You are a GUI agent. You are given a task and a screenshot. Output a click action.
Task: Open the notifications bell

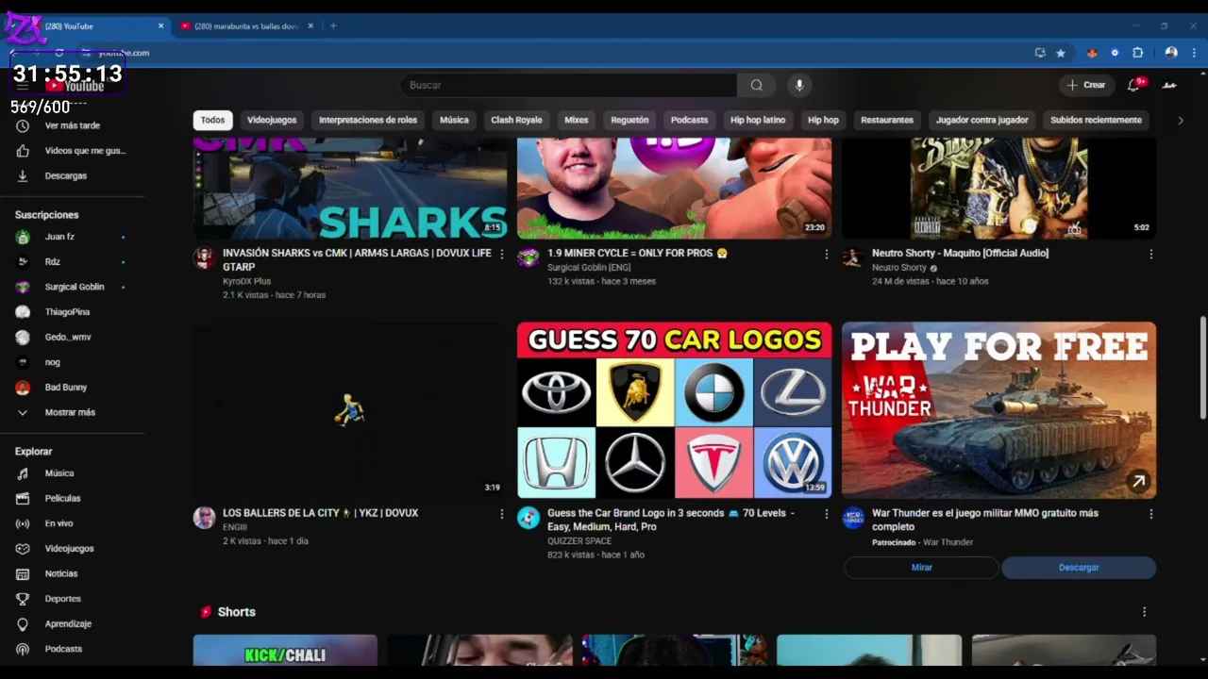point(1134,85)
